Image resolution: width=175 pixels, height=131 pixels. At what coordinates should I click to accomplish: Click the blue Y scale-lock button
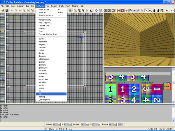pos(109,10)
